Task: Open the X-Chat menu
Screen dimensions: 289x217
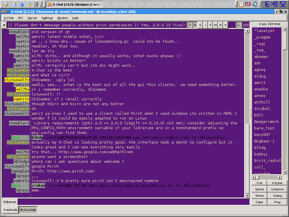Action: 9,18
